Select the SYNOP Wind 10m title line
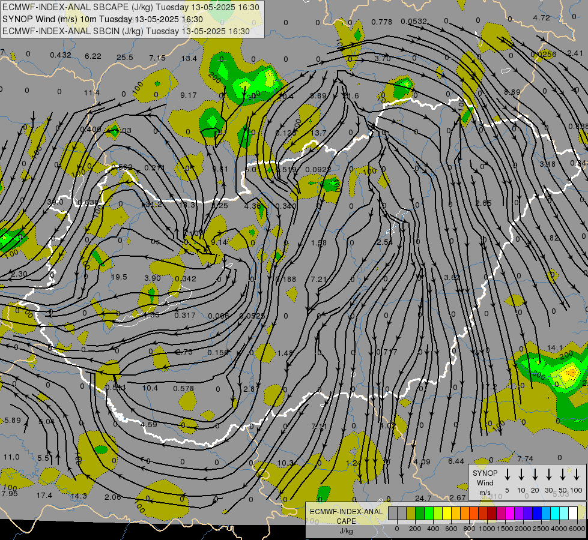The height and width of the screenshot is (540, 588). (102, 19)
